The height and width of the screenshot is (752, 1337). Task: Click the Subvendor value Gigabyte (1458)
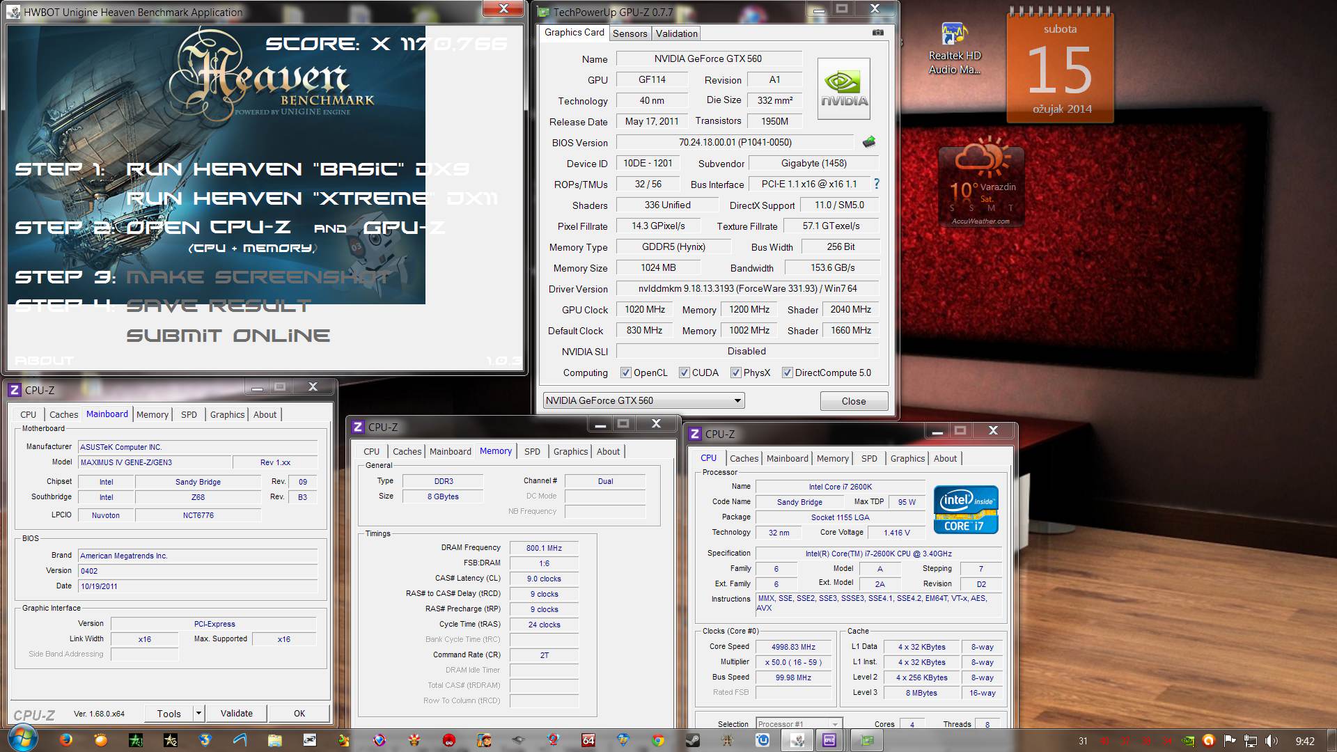click(813, 163)
